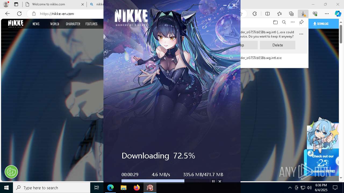
Task: Show hidden system tray icons
Action: click(290, 188)
